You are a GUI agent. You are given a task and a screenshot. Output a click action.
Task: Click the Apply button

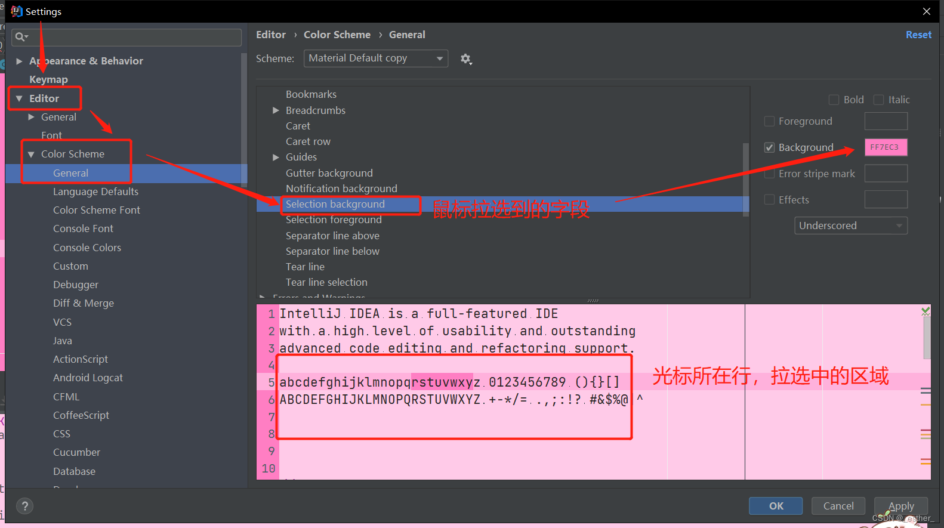pos(901,506)
